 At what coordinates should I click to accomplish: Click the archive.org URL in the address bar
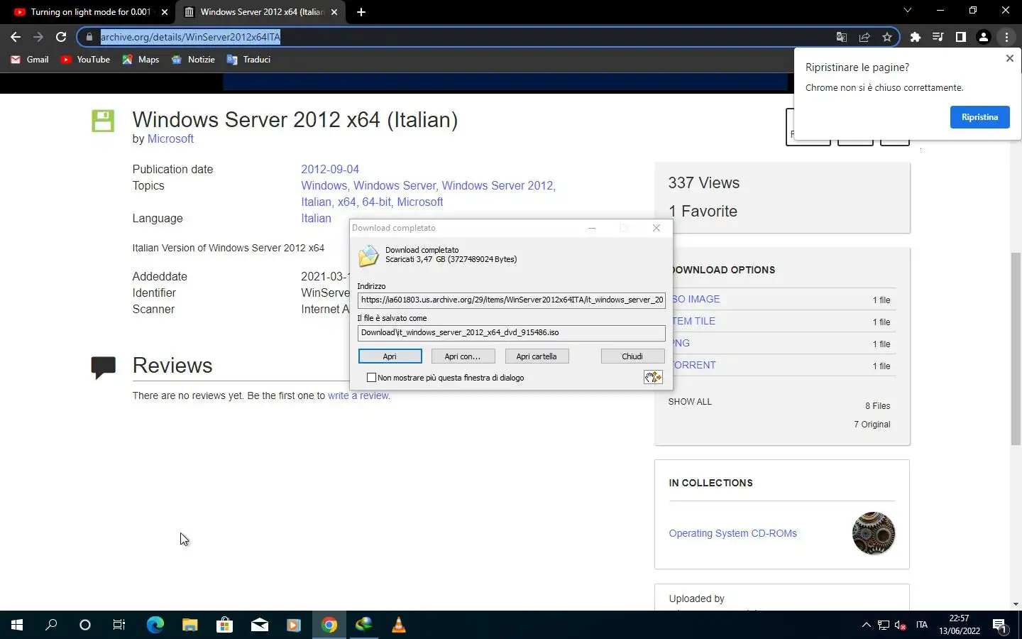click(190, 37)
